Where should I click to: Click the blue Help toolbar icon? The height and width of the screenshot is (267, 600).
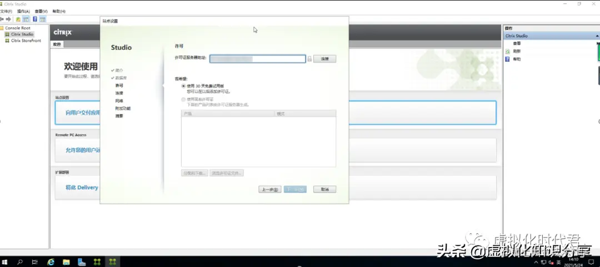[35, 19]
